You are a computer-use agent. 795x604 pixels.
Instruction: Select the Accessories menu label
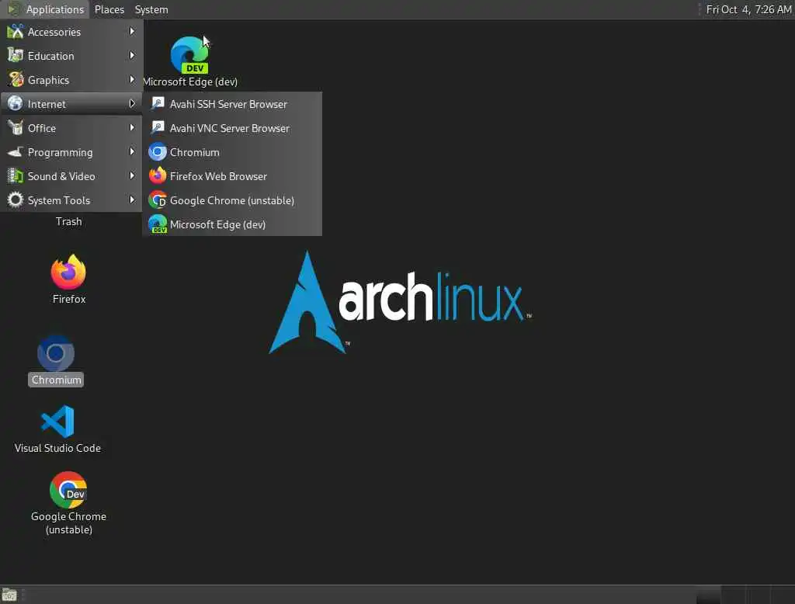(x=54, y=32)
